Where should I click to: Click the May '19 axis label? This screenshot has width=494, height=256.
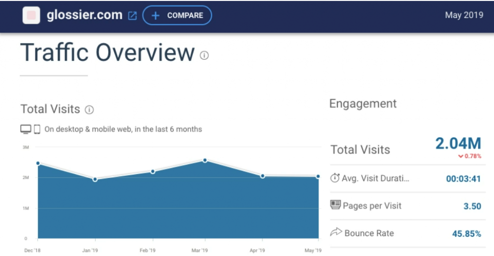point(313,250)
